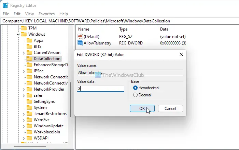Screen dimensions: 239x150
Task: Select the TenantRestrictions folder icon
Action: point(29,114)
